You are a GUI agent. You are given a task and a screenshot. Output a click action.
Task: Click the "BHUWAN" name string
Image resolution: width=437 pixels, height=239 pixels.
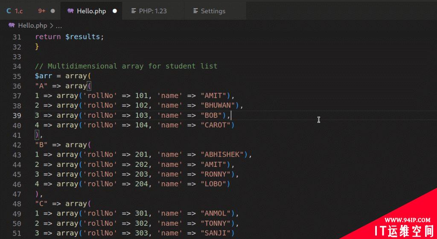tap(218, 105)
